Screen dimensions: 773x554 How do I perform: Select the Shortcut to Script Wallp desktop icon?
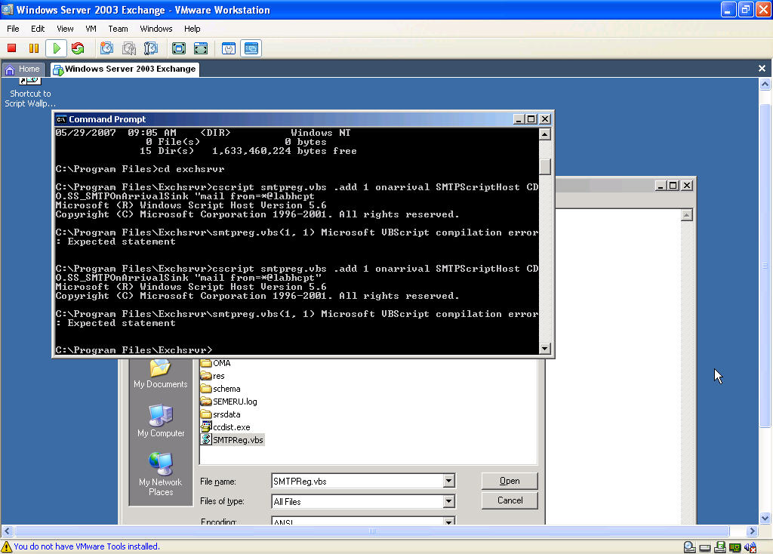[30, 92]
